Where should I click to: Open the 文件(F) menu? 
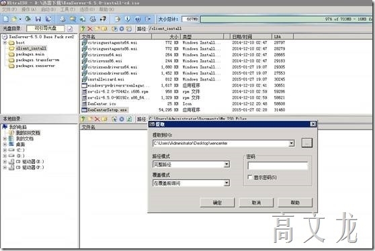[9, 9]
